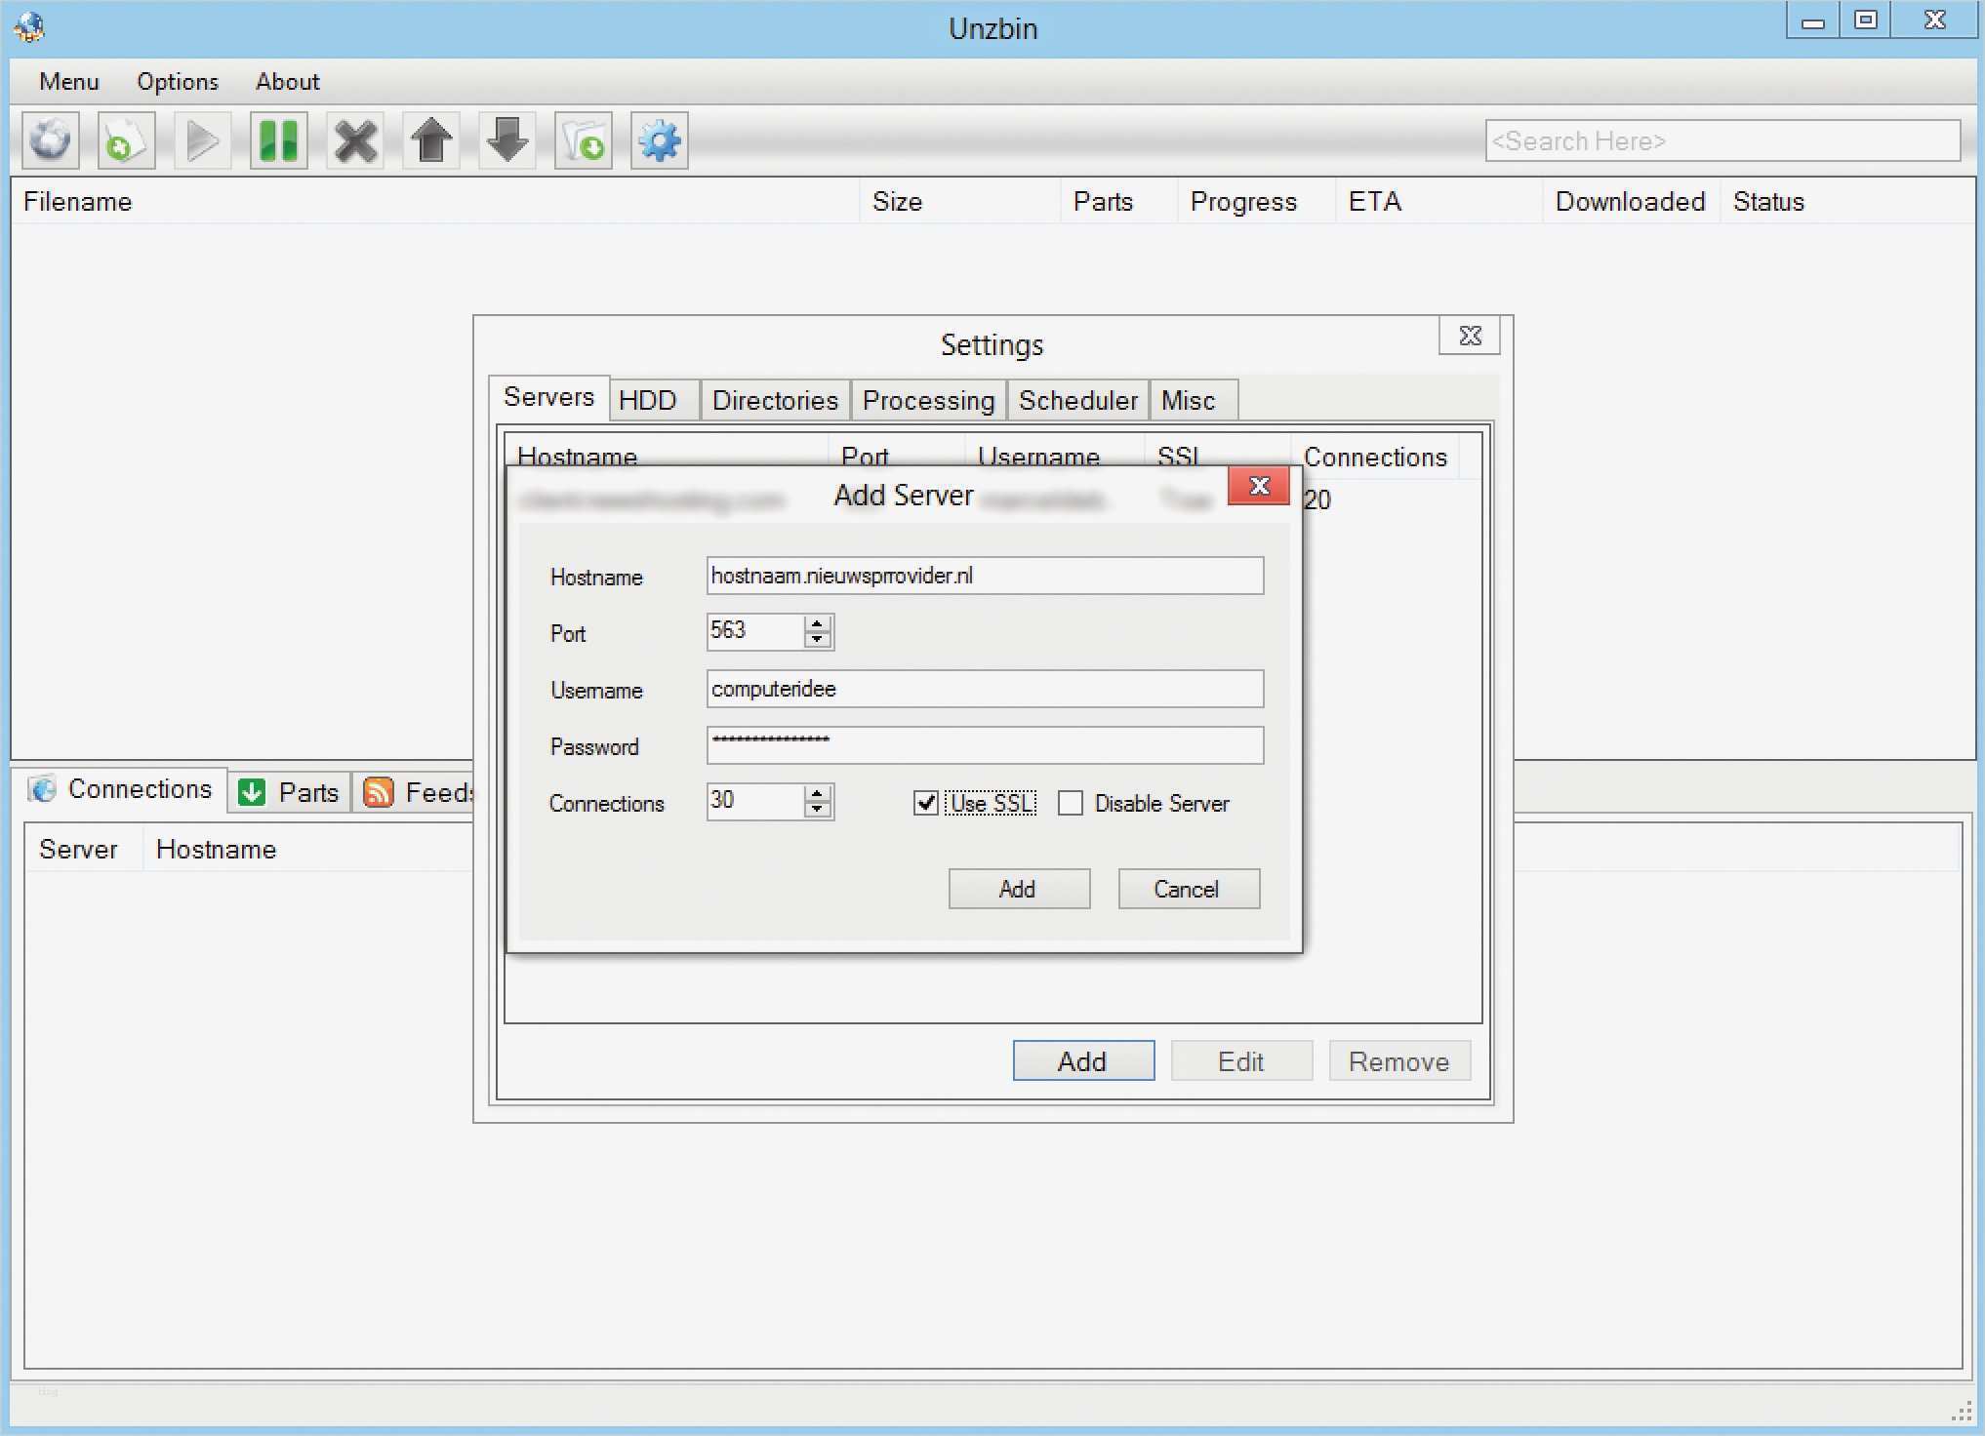Viewport: 1985px width, 1436px height.
Task: Click the black X delete icon
Action: click(355, 141)
